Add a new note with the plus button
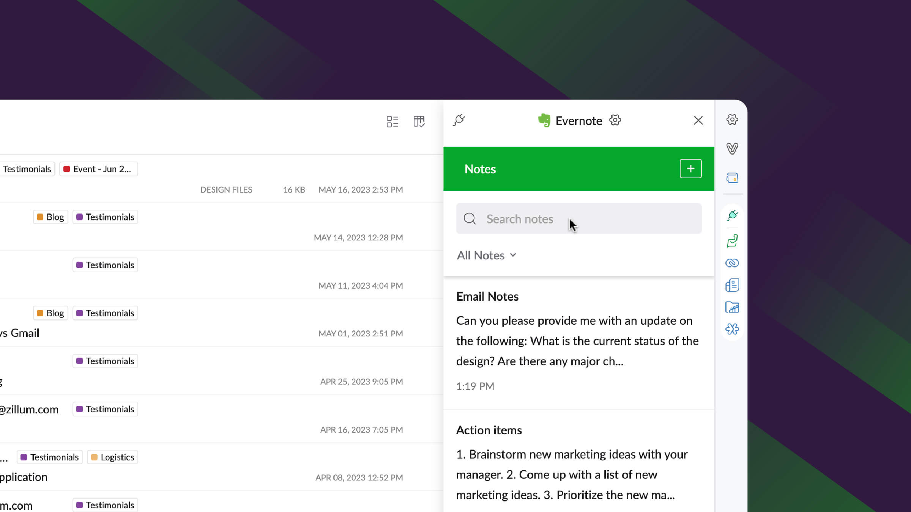911x512 pixels. point(690,169)
